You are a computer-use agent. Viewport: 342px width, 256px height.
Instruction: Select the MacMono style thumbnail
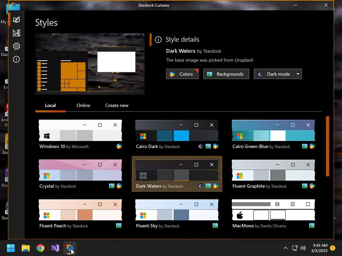[273, 210]
